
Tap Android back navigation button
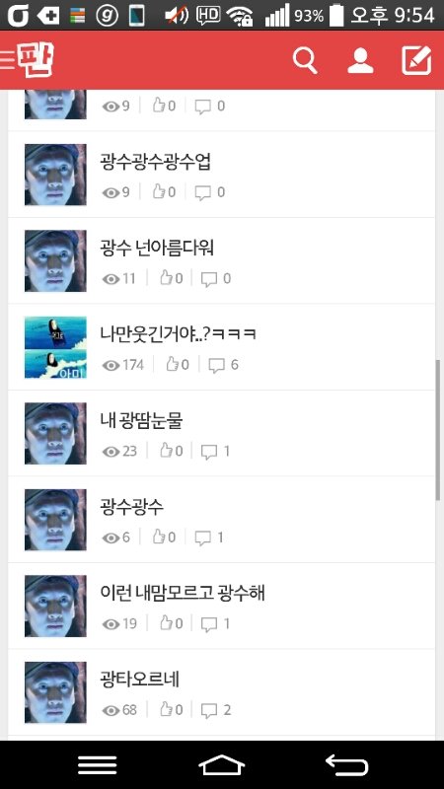click(347, 765)
